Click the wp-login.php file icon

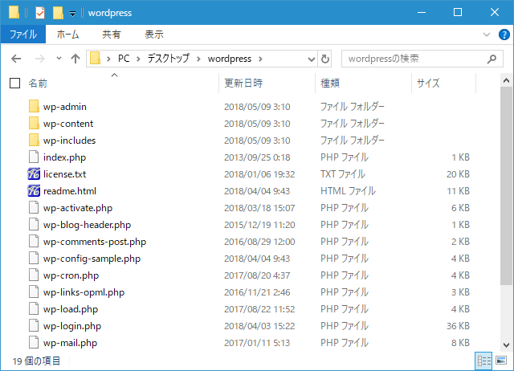[34, 326]
